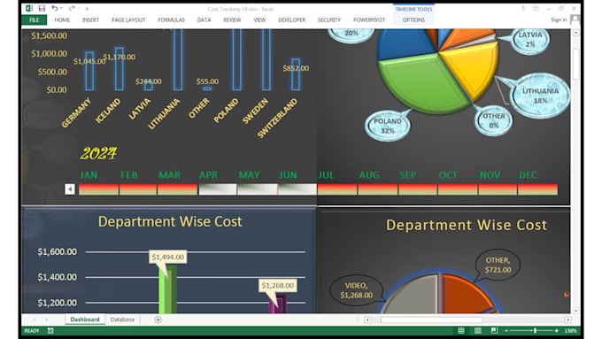Click the OTHER $721.00 callout
The width and height of the screenshot is (602, 339).
(x=498, y=265)
